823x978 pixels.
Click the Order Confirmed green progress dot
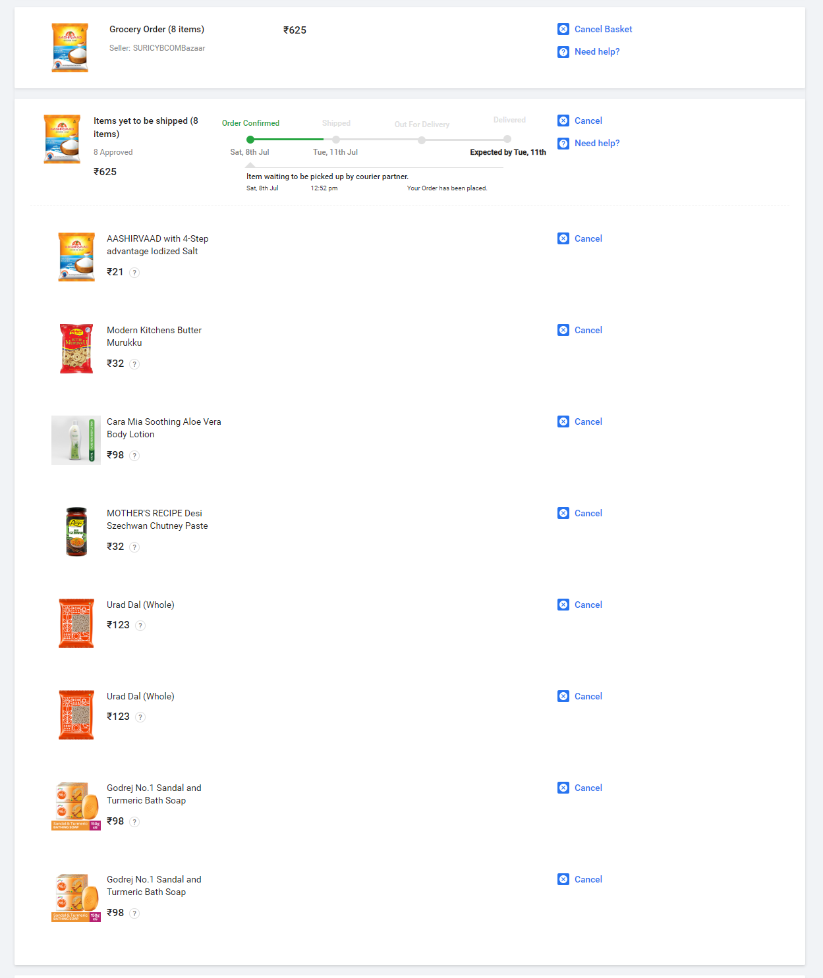[250, 140]
